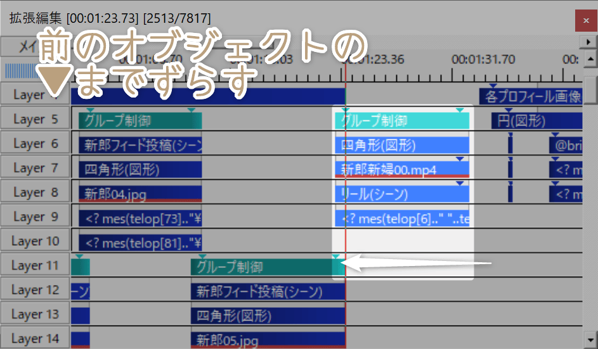Click narrow object sliver on Layer 6 right
Viewport: 598px width, 349px height.
pyautogui.click(x=510, y=145)
